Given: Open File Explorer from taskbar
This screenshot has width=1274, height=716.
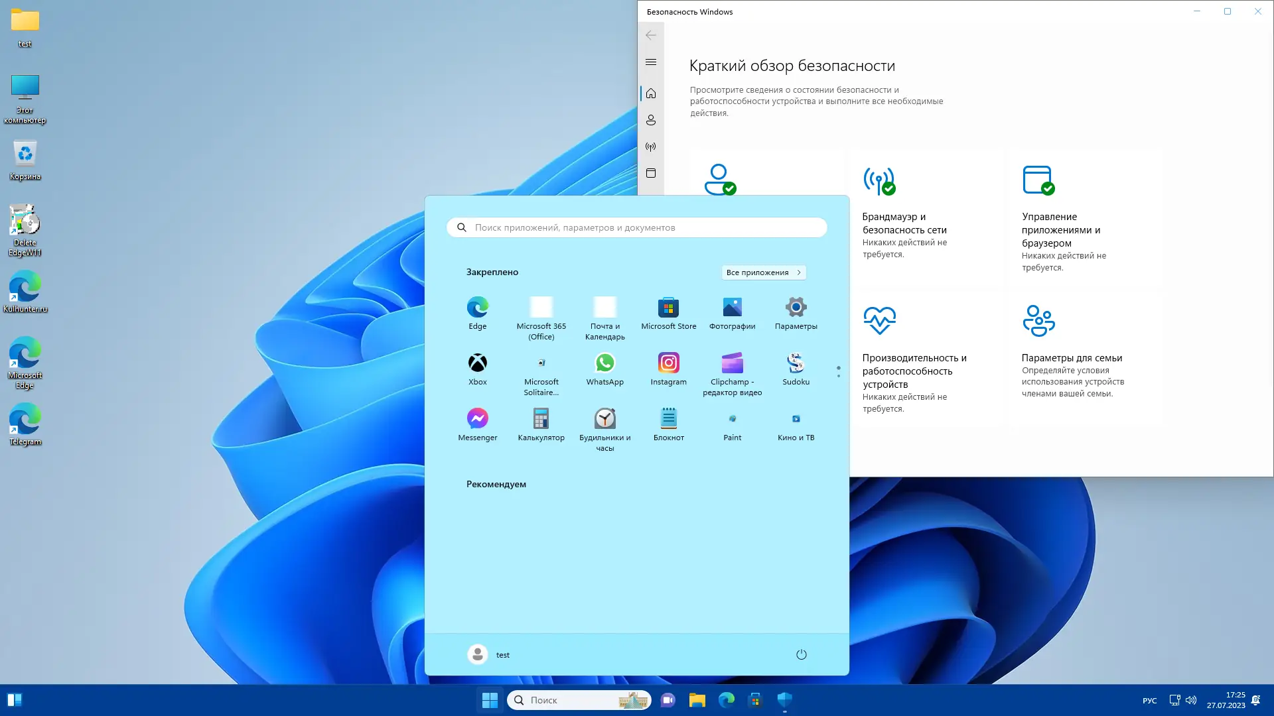Looking at the screenshot, I should (x=697, y=700).
